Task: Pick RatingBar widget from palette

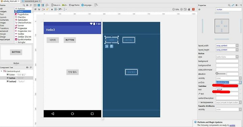Action: pos(21,42)
